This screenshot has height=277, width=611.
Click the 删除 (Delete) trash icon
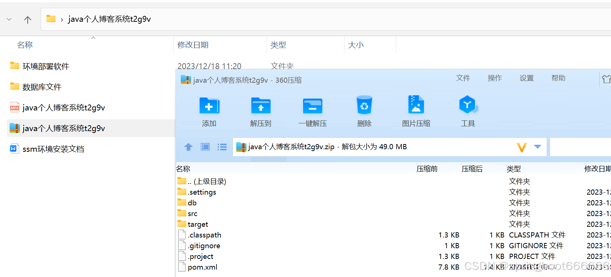click(364, 105)
